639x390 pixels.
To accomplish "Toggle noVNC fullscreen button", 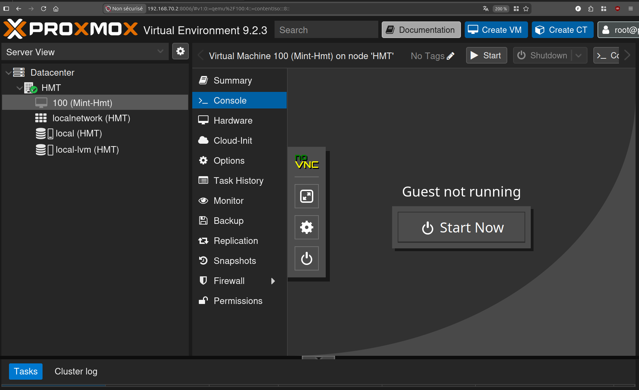I will pyautogui.click(x=307, y=196).
